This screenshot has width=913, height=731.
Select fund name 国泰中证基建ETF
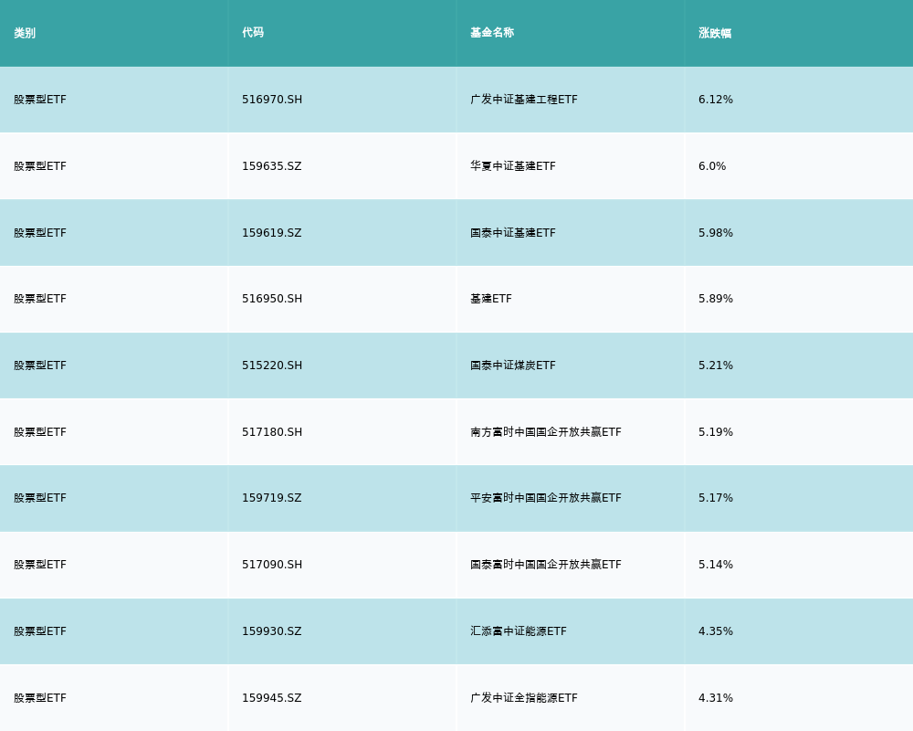[x=513, y=233]
